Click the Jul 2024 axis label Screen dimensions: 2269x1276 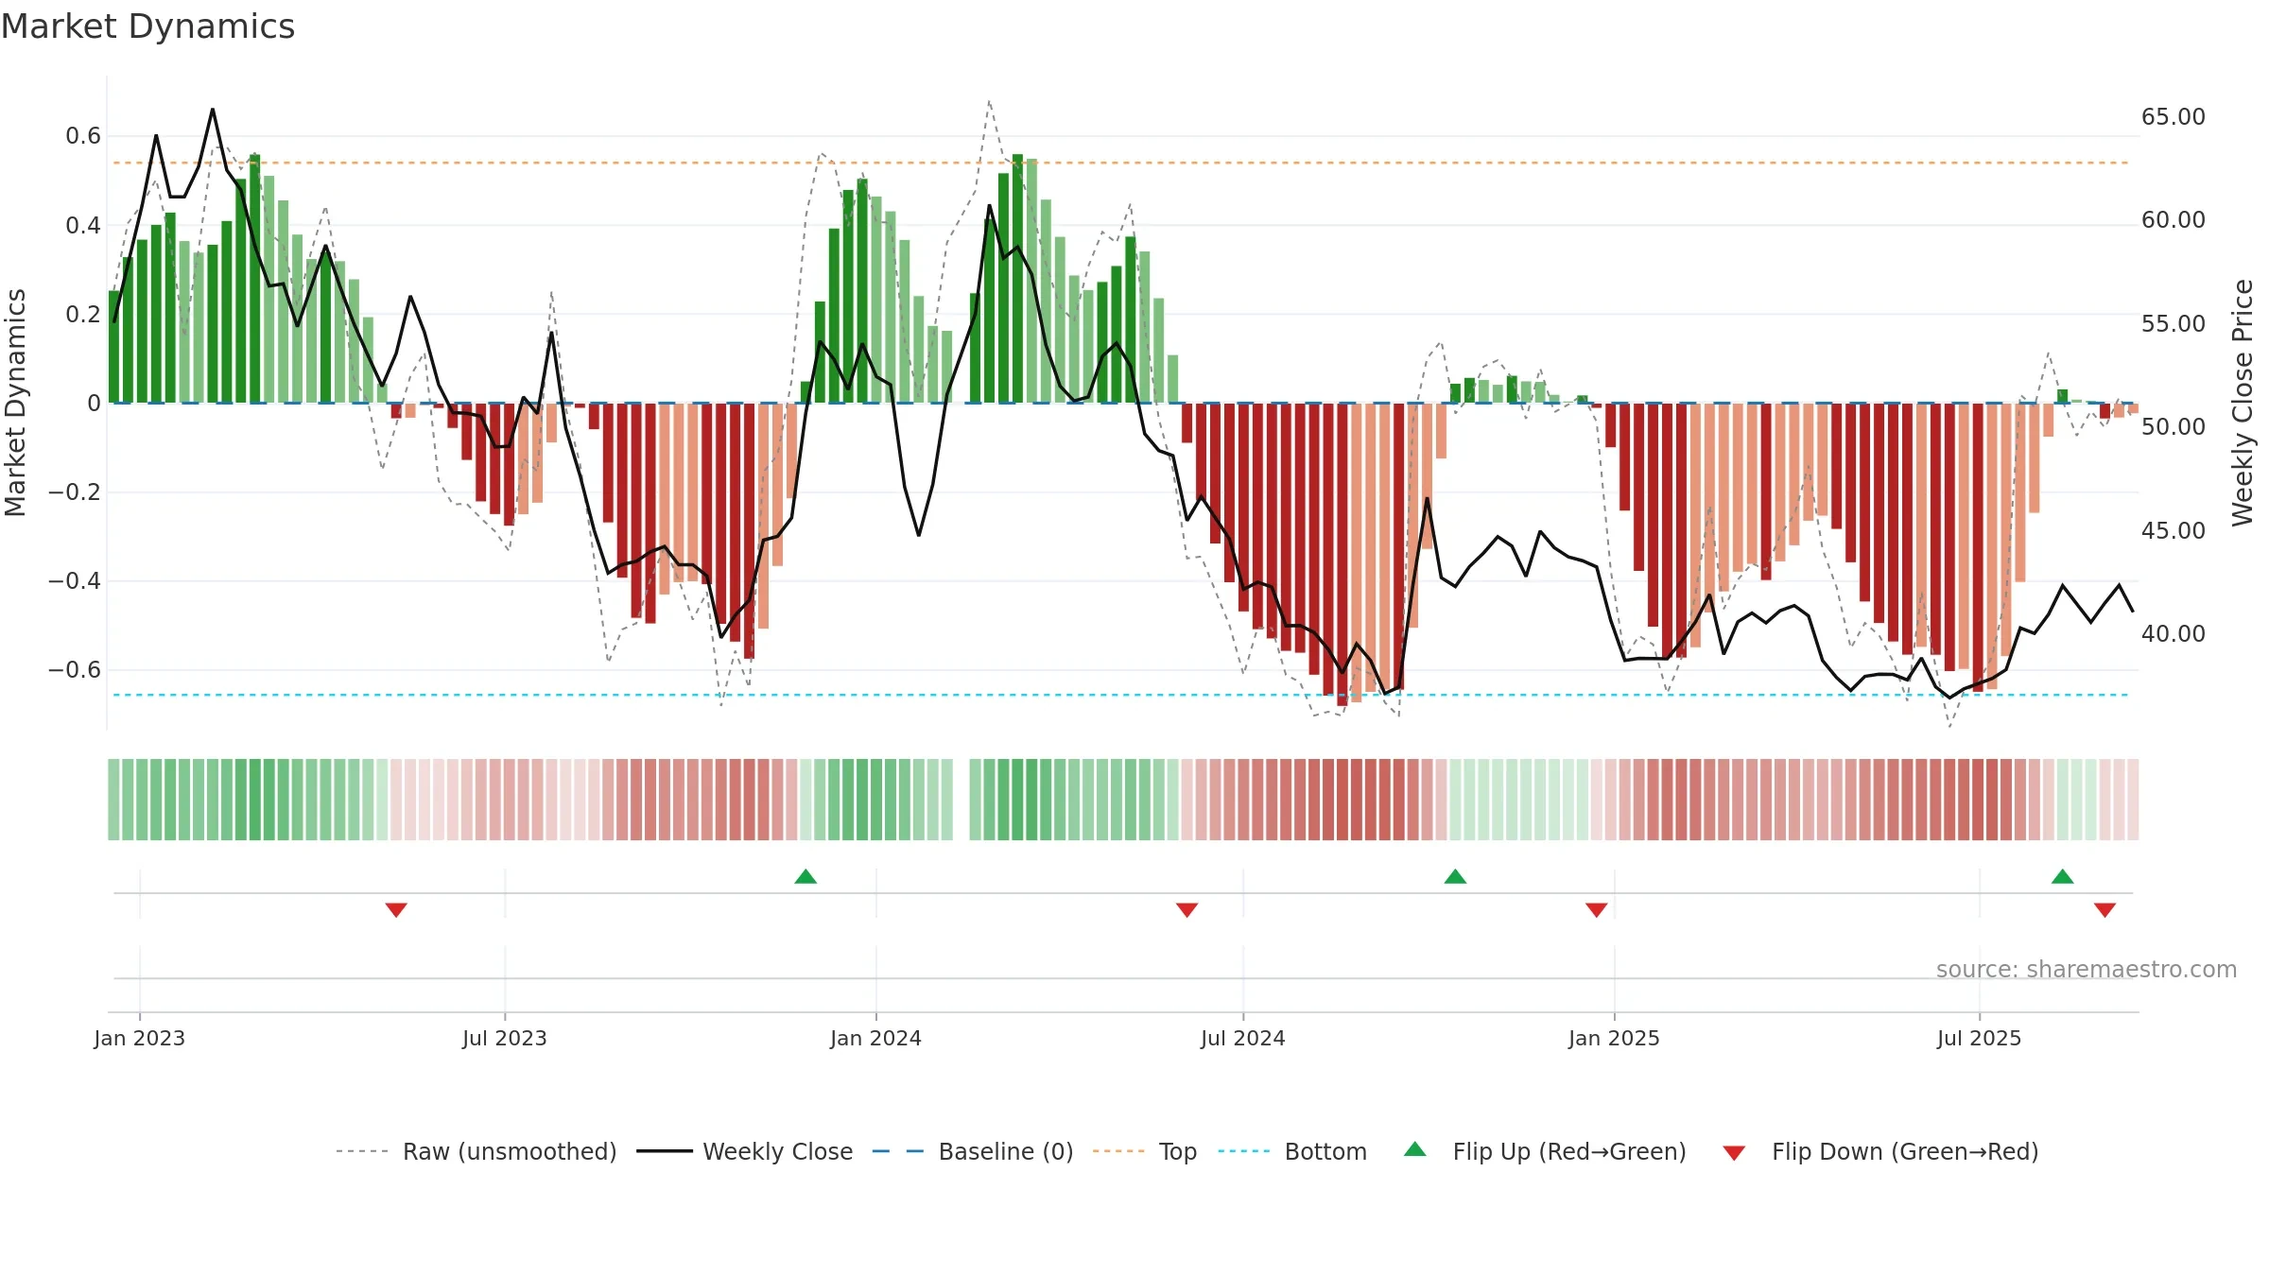pos(1243,1038)
